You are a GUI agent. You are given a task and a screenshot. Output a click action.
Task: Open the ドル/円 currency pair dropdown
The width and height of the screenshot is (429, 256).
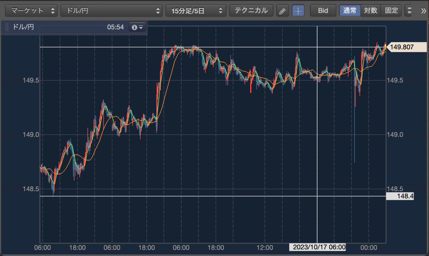tap(112, 10)
